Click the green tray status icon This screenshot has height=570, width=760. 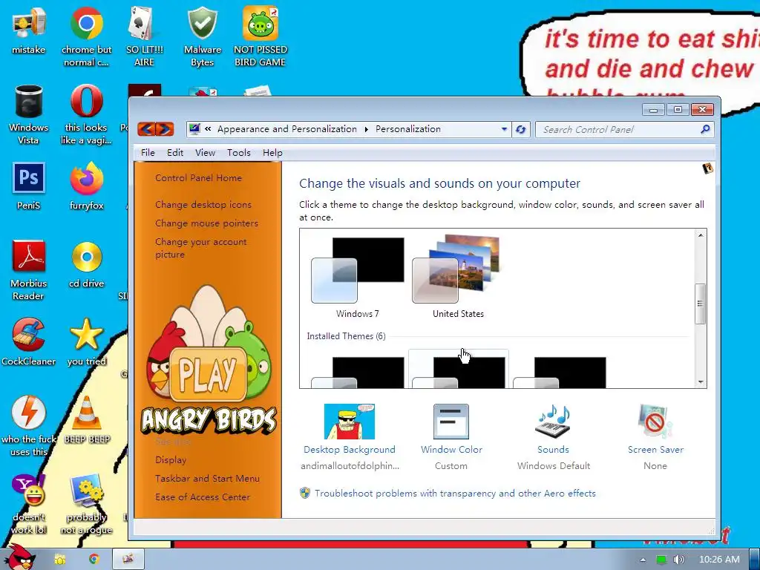pyautogui.click(x=661, y=560)
